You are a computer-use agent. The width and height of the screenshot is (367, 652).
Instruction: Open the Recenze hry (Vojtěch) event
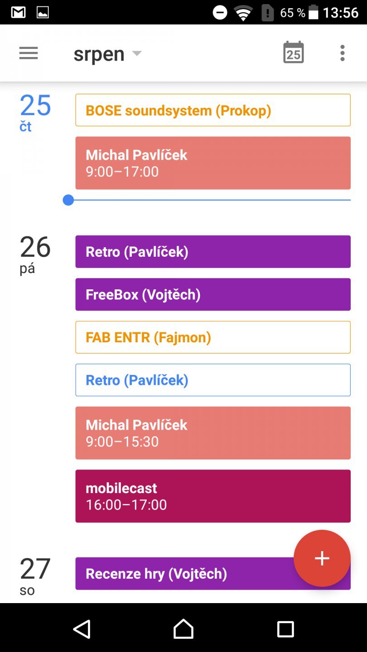tap(181, 574)
